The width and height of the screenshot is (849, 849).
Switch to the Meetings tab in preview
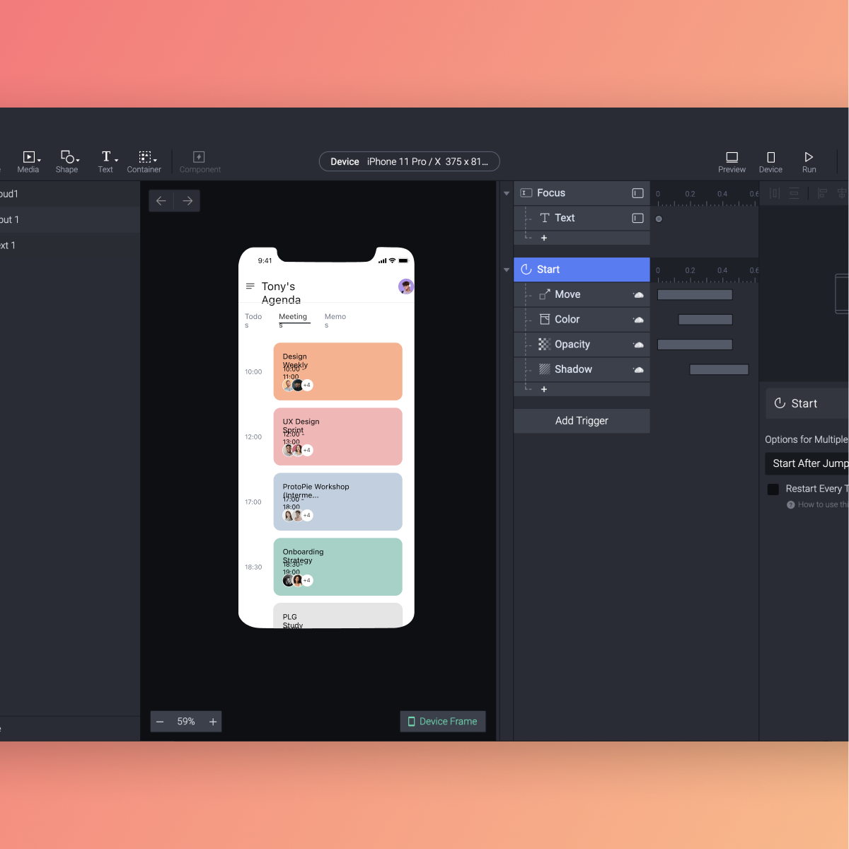tap(294, 320)
